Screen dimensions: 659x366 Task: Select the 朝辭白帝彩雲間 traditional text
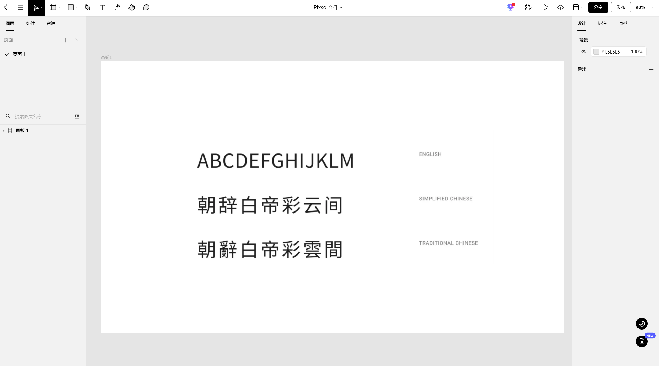270,250
